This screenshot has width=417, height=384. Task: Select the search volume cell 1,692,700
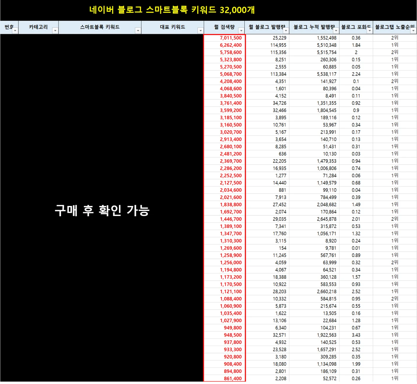pos(224,212)
